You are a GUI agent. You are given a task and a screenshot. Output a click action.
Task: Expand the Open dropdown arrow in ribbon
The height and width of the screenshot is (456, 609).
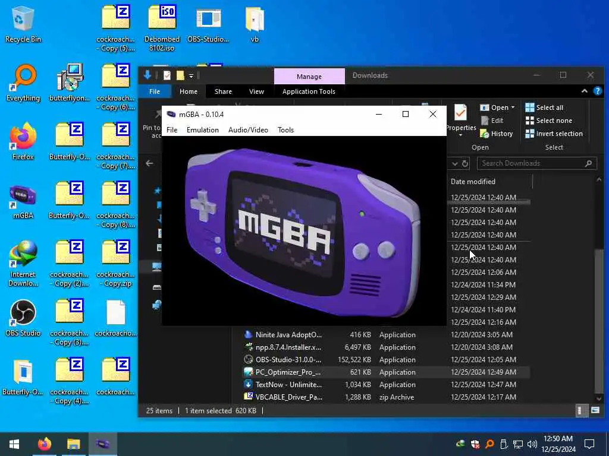pos(513,107)
